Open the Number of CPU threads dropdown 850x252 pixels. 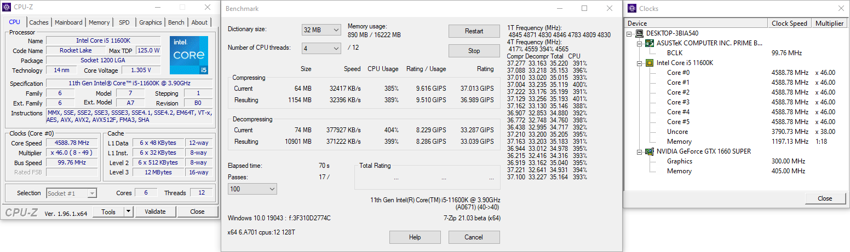tap(321, 49)
